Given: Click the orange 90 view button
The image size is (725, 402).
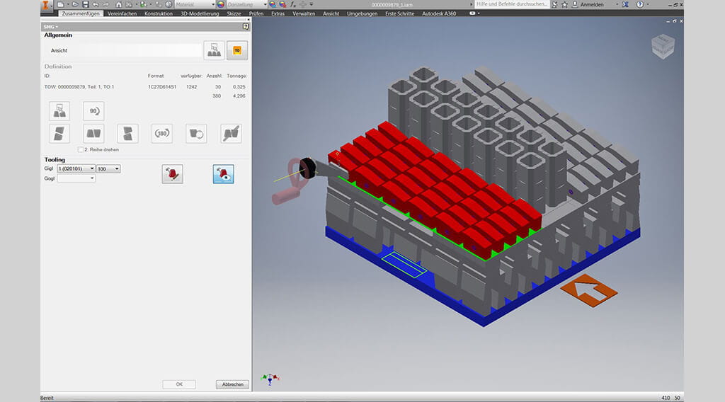Looking at the screenshot, I should click(x=237, y=50).
